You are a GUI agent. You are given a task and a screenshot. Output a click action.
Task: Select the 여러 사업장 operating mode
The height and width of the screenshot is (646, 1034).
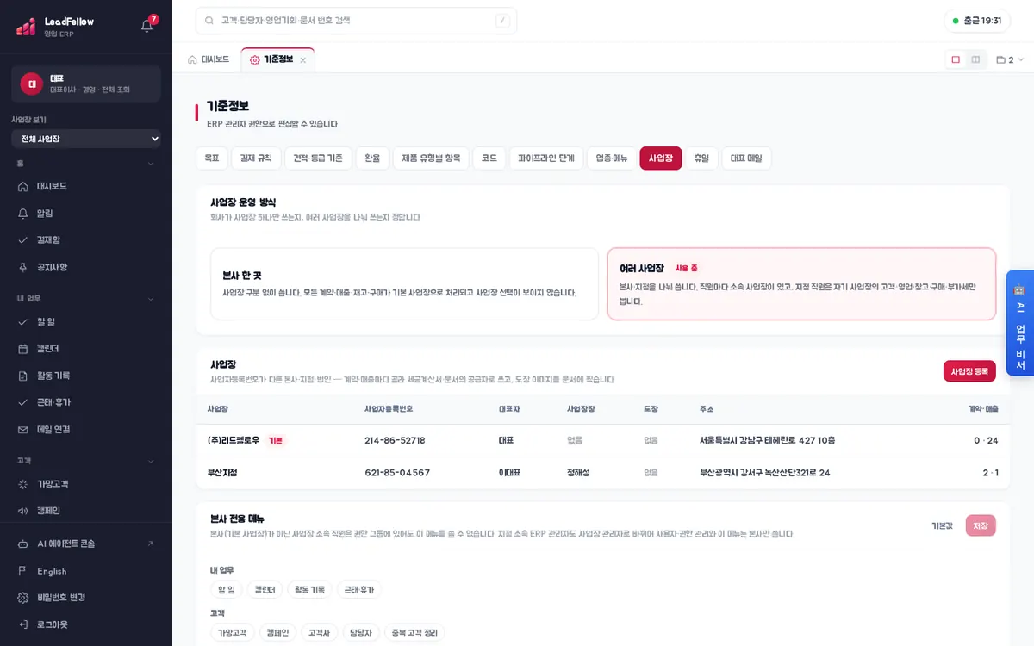801,284
